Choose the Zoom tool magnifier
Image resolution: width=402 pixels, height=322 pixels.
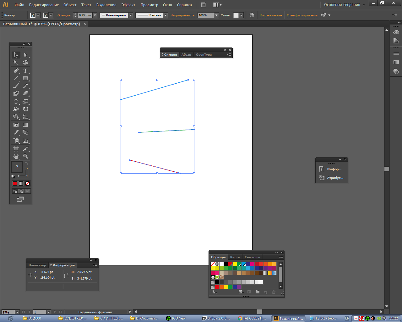[x=25, y=156]
